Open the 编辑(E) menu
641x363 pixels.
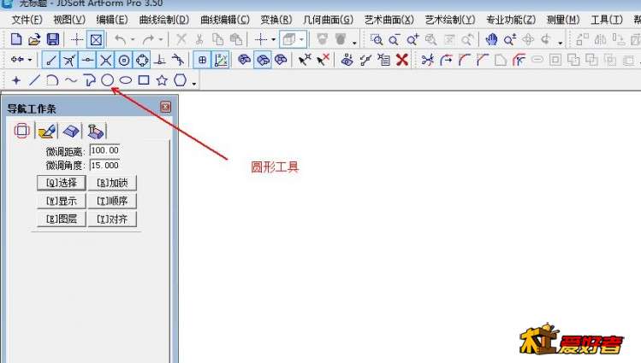112,20
